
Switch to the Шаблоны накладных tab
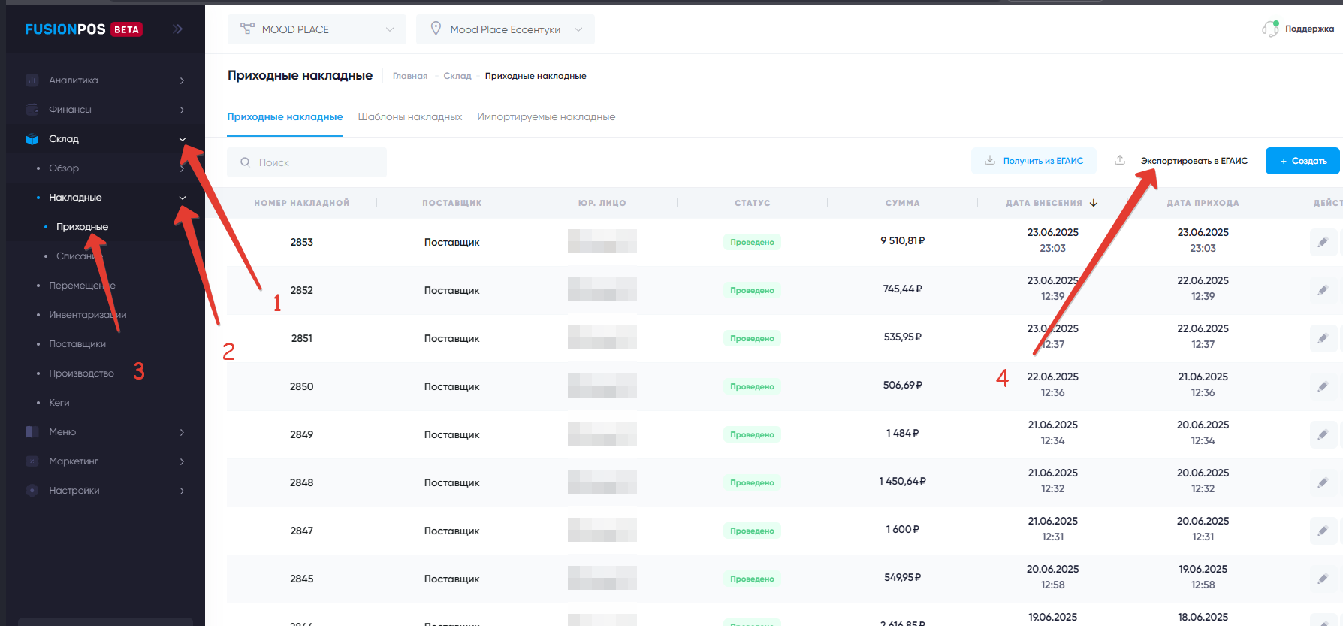(410, 117)
